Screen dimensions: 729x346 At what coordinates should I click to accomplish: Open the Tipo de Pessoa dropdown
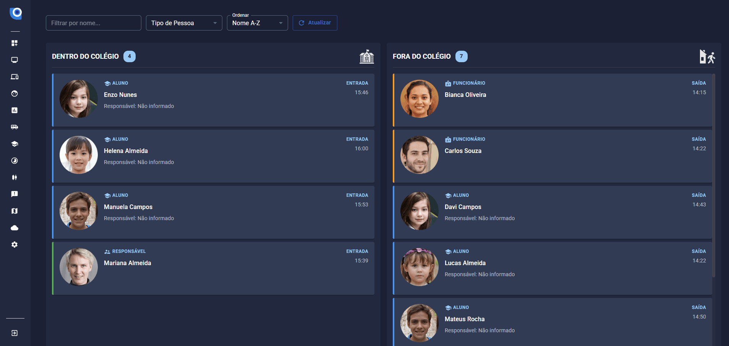(184, 23)
